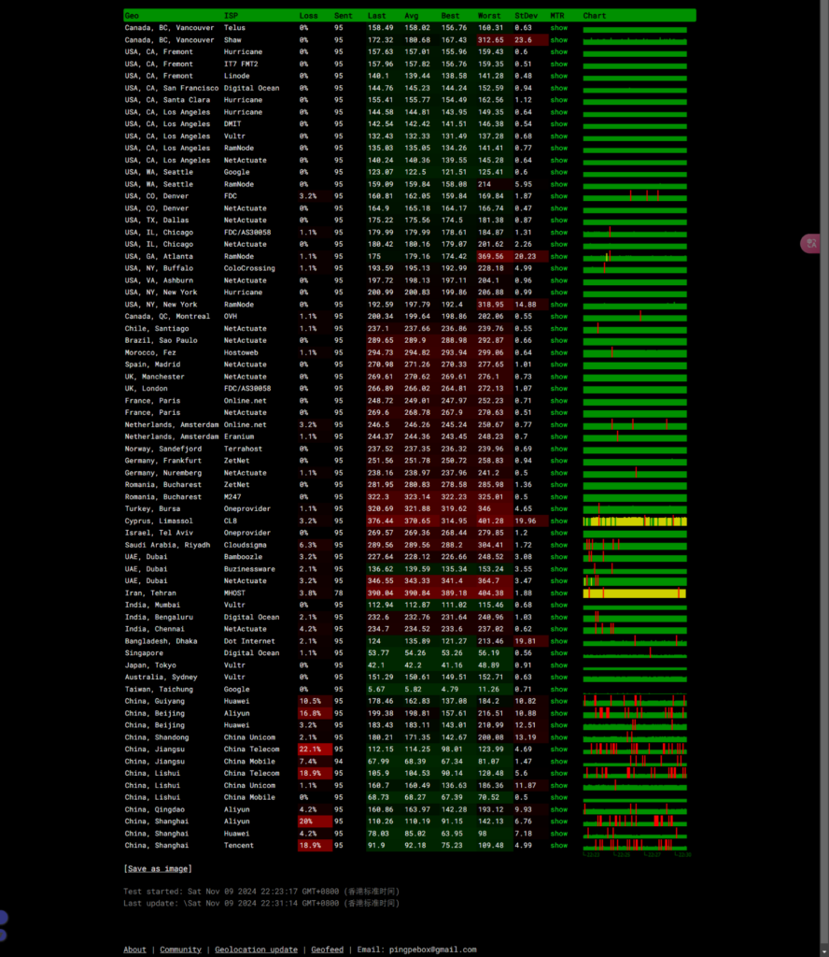Viewport: 829px width, 957px height.
Task: Click 'Bangladesh, Dhaka' geo cell
Action: [x=161, y=641]
